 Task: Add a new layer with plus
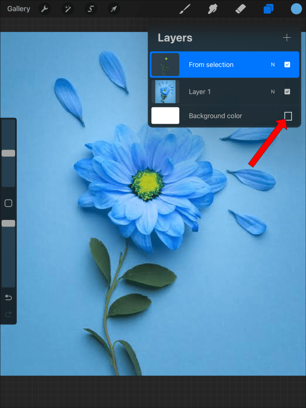(287, 38)
